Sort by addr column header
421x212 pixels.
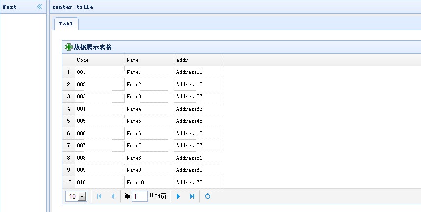coord(199,60)
